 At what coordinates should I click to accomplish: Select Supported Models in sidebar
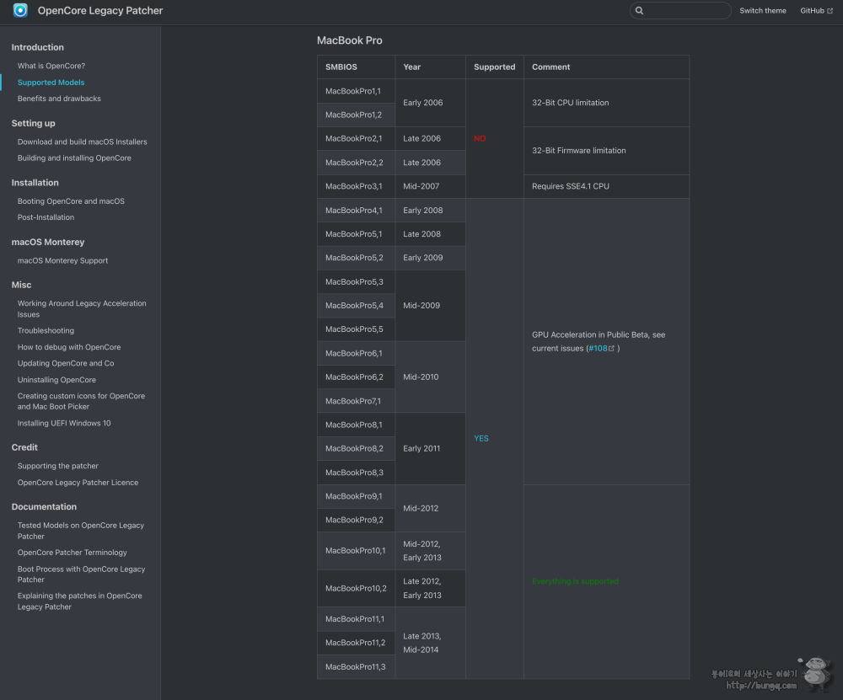[x=51, y=83]
